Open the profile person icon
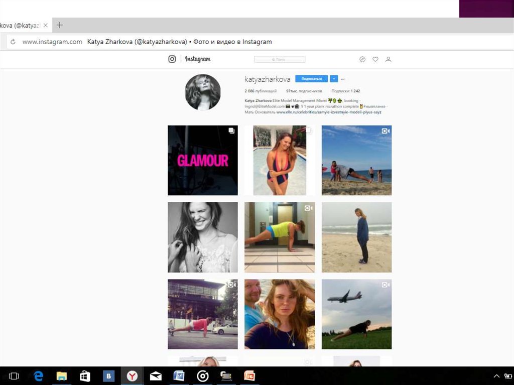The image size is (514, 385). click(x=388, y=59)
